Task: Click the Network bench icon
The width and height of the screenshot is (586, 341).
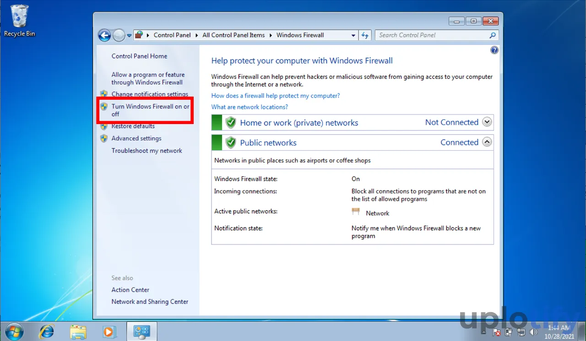Action: click(356, 211)
